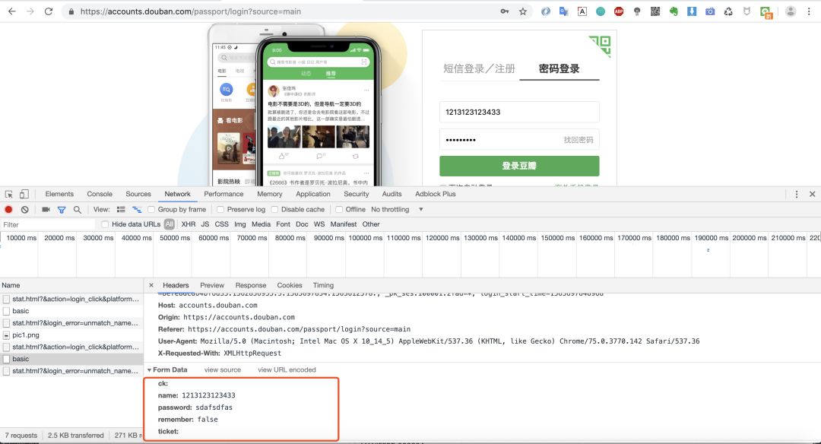821x444 pixels.
Task: Open the Adblock Plus red ABP extension icon
Action: tap(619, 11)
